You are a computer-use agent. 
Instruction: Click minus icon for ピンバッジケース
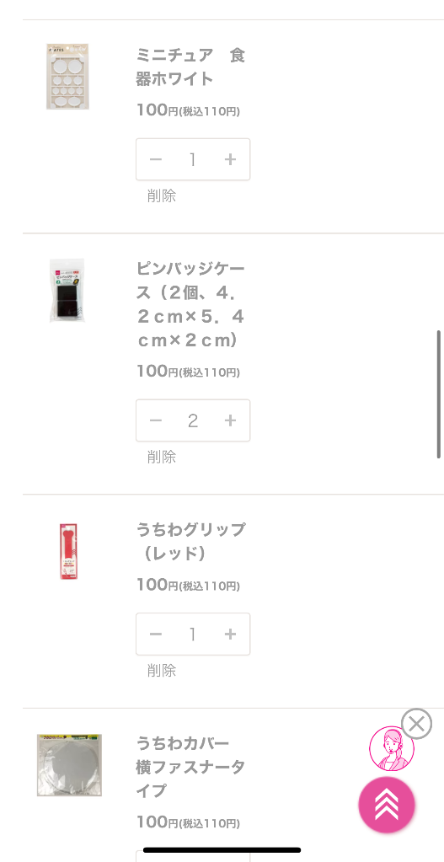pos(156,420)
